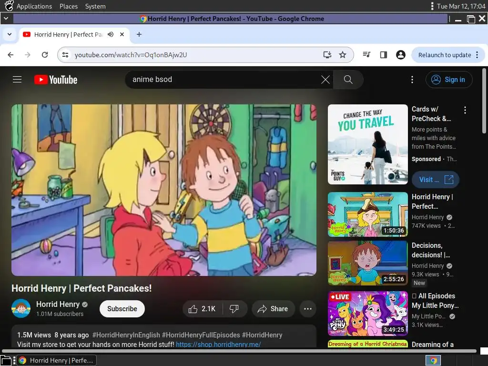Install app icon in the address bar

(x=327, y=55)
